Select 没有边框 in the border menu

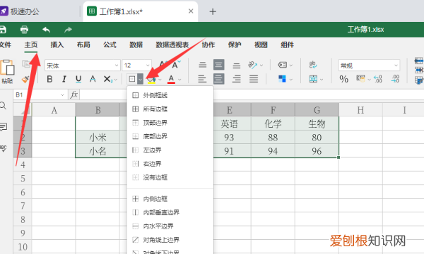(x=170, y=177)
